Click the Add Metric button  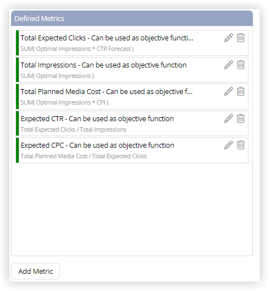(x=35, y=271)
